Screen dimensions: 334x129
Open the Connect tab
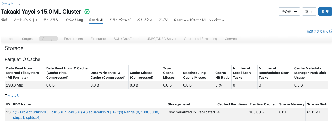(231, 39)
